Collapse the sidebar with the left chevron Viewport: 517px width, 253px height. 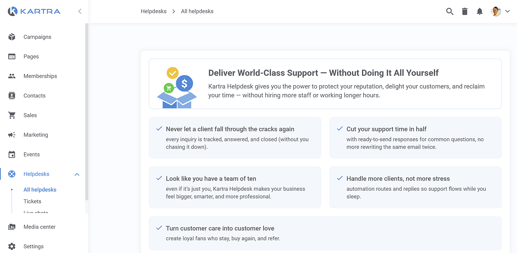click(x=80, y=12)
